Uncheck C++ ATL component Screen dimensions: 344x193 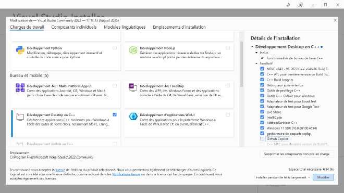tap(262, 74)
